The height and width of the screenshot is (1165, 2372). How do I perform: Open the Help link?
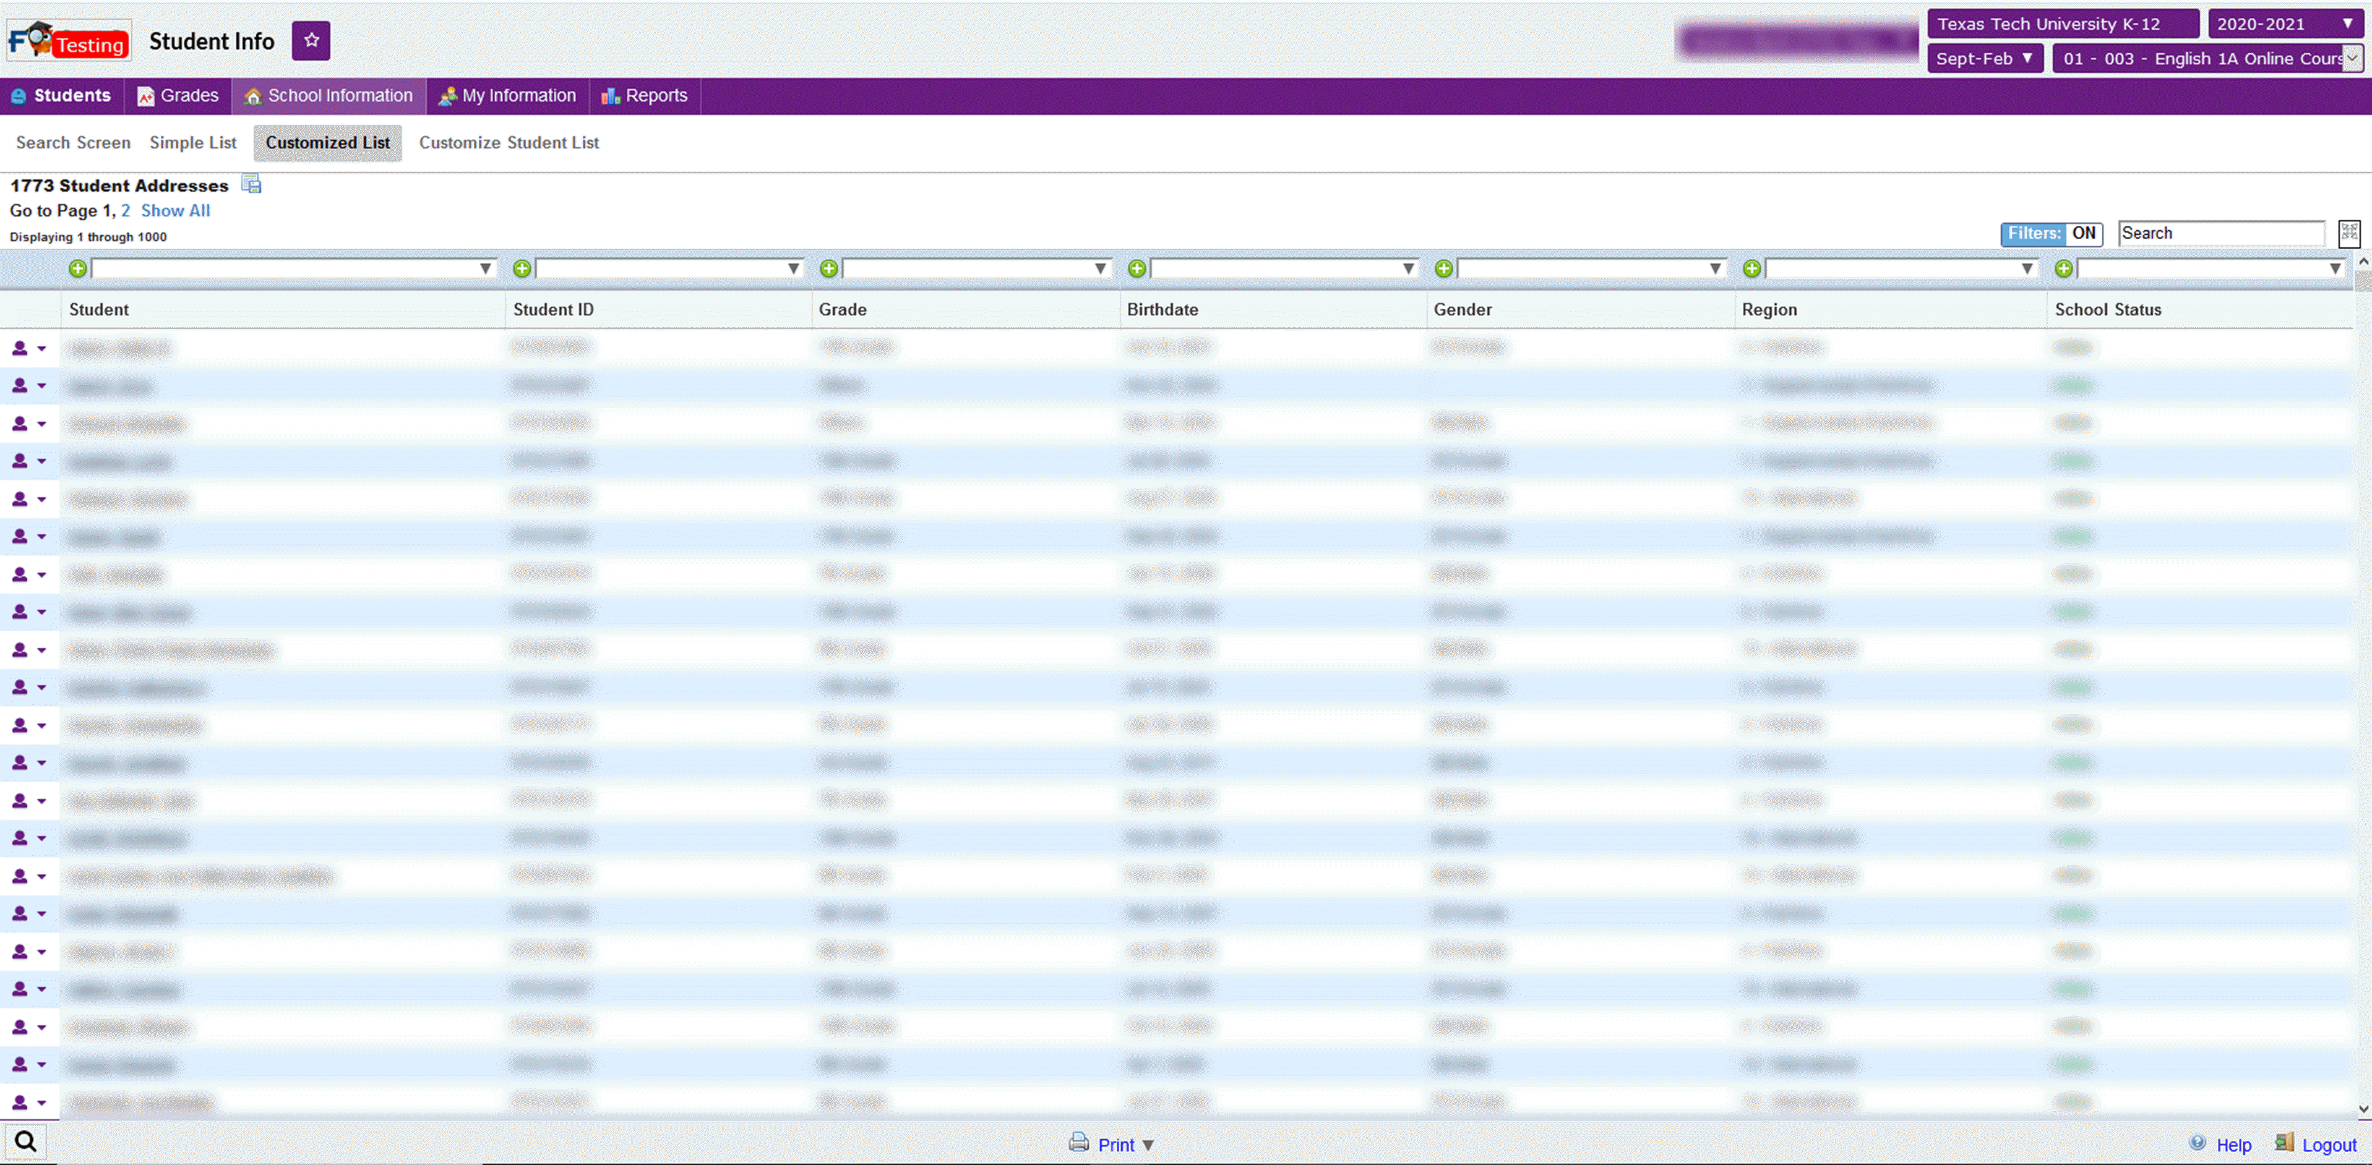(x=2234, y=1145)
